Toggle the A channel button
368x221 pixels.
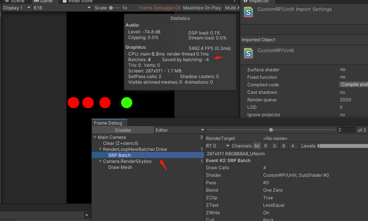click(293, 146)
